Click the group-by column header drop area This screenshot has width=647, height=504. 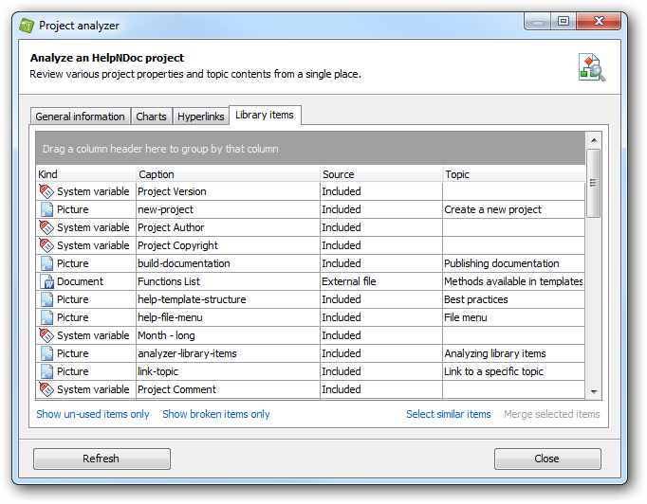[x=310, y=149]
